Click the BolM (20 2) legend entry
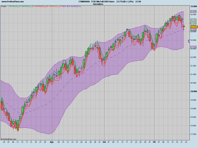This screenshot has width=198, height=148. pyautogui.click(x=76, y=6)
